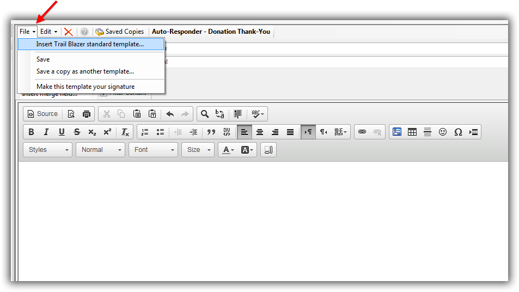The width and height of the screenshot is (519, 292).
Task: Open the Font dropdown
Action: click(x=153, y=150)
